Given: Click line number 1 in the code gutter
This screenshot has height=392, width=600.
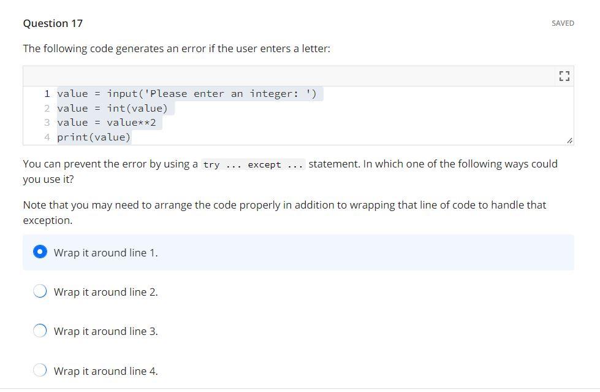Looking at the screenshot, I should tap(47, 93).
